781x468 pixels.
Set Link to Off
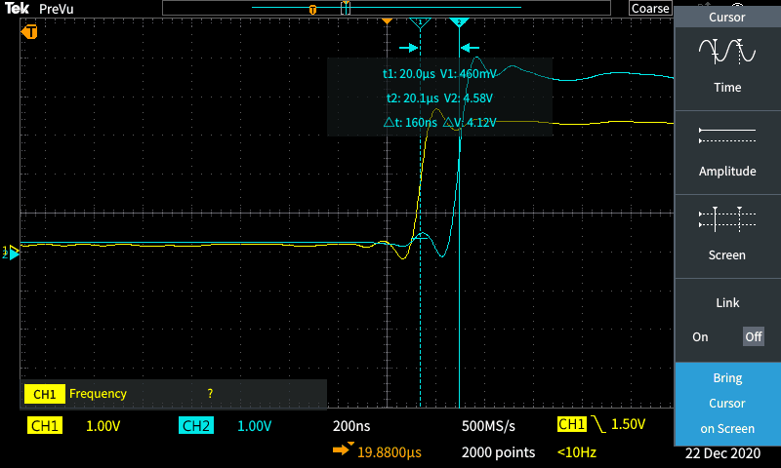click(x=753, y=336)
